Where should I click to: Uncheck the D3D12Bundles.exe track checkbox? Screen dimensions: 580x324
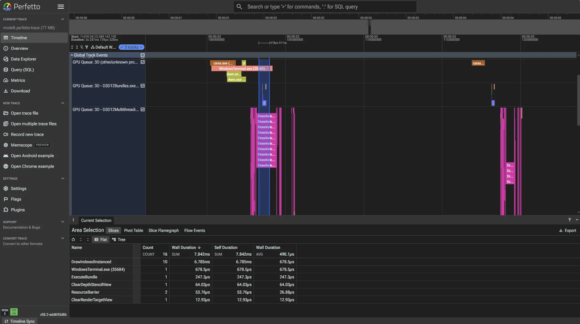[143, 86]
